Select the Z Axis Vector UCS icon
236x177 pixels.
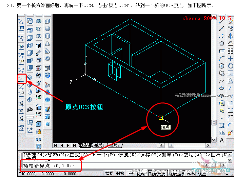[x=21, y=87]
